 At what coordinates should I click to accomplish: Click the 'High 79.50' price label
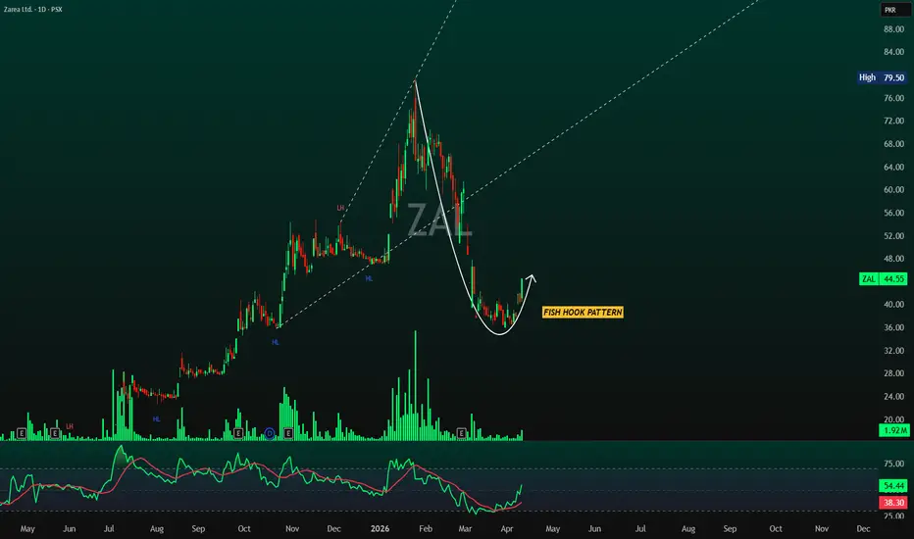tap(882, 77)
